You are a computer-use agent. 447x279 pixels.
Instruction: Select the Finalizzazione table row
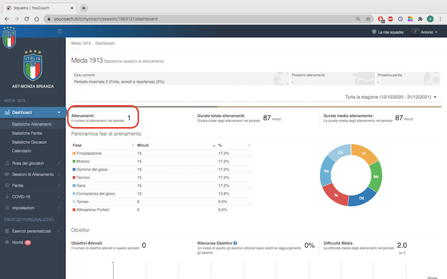click(x=161, y=153)
